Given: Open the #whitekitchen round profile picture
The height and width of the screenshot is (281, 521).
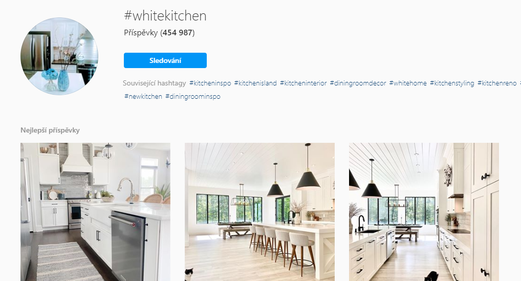Looking at the screenshot, I should [x=59, y=56].
